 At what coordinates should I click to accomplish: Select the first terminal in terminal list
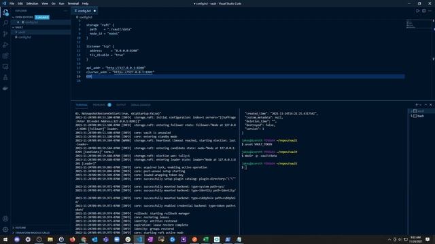(421, 111)
